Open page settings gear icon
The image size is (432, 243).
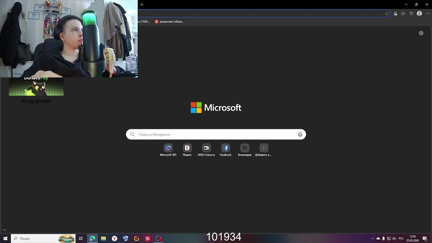coord(421,33)
